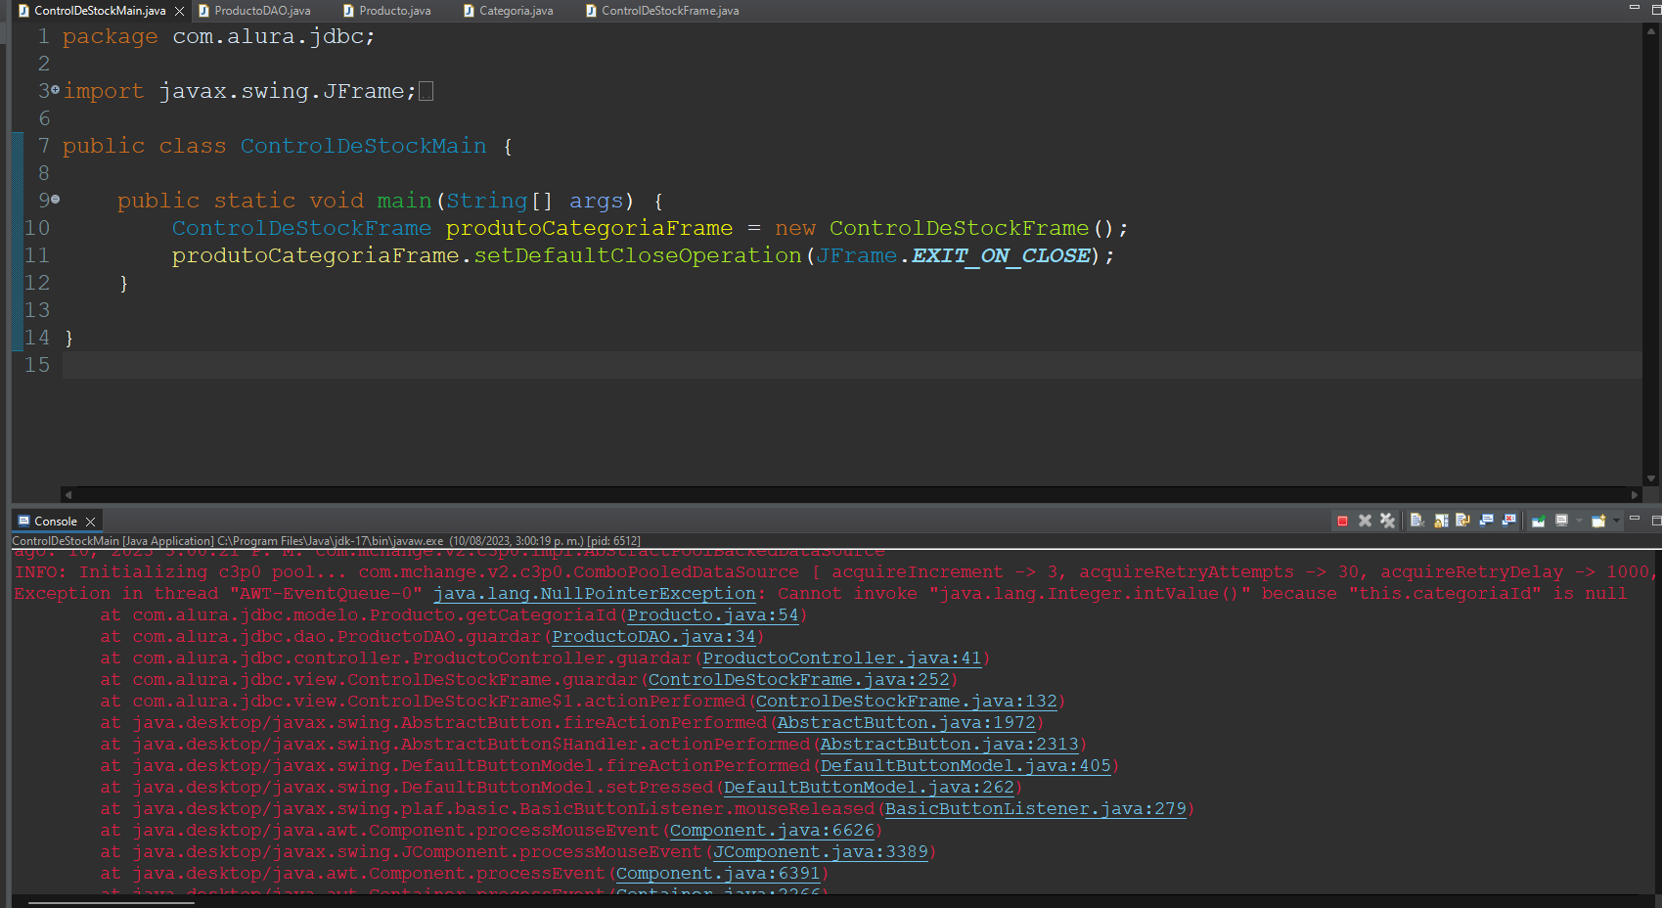
Task: Minimize the editor area
Action: pyautogui.click(x=1634, y=7)
